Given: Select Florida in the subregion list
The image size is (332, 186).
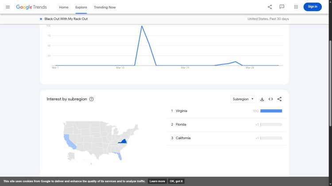Looking at the screenshot, I should pyautogui.click(x=181, y=125).
